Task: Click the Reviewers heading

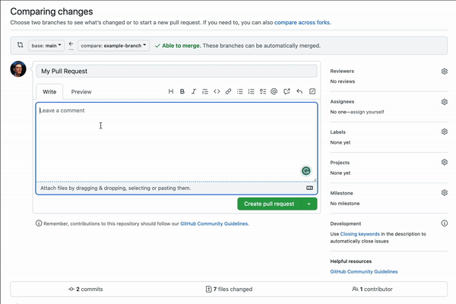Action: coord(342,71)
